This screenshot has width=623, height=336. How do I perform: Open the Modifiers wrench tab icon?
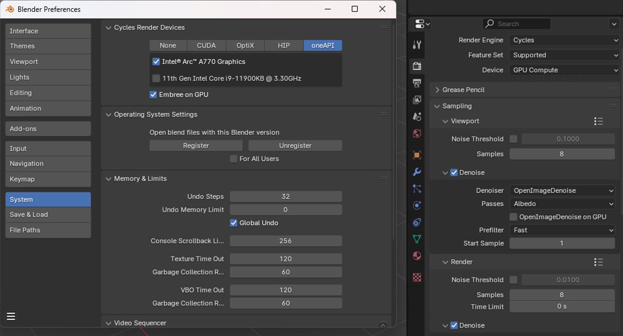(x=417, y=172)
